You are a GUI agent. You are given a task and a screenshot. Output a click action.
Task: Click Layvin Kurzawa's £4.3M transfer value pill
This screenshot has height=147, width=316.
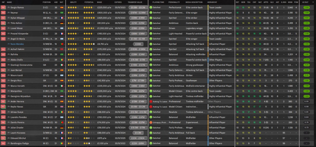138,133
